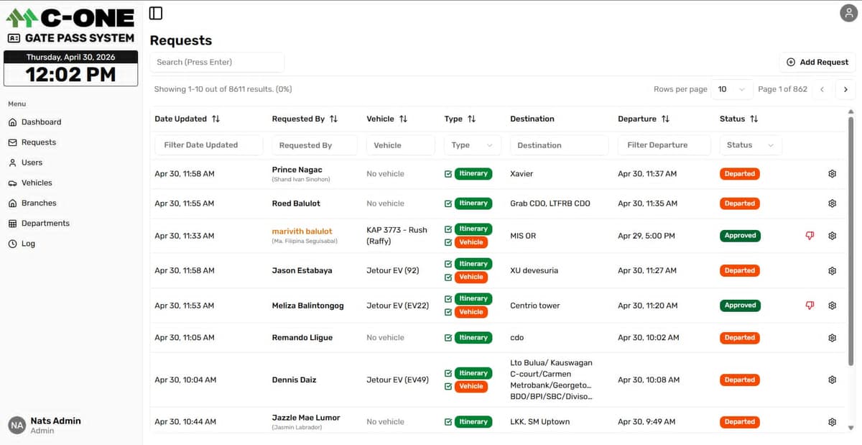Open the Type filter dropdown
This screenshot has width=862, height=445.
coord(472,145)
